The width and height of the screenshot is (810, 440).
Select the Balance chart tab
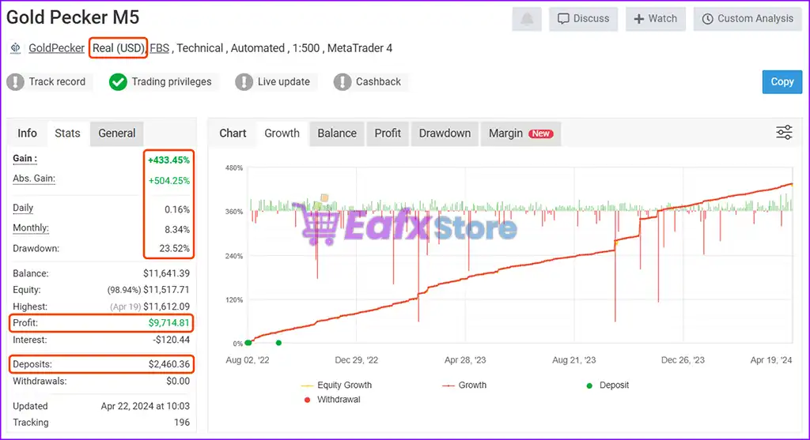click(337, 133)
